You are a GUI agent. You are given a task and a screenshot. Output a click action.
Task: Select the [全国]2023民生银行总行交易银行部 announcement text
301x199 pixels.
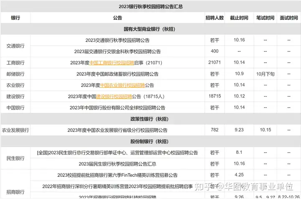point(117,153)
